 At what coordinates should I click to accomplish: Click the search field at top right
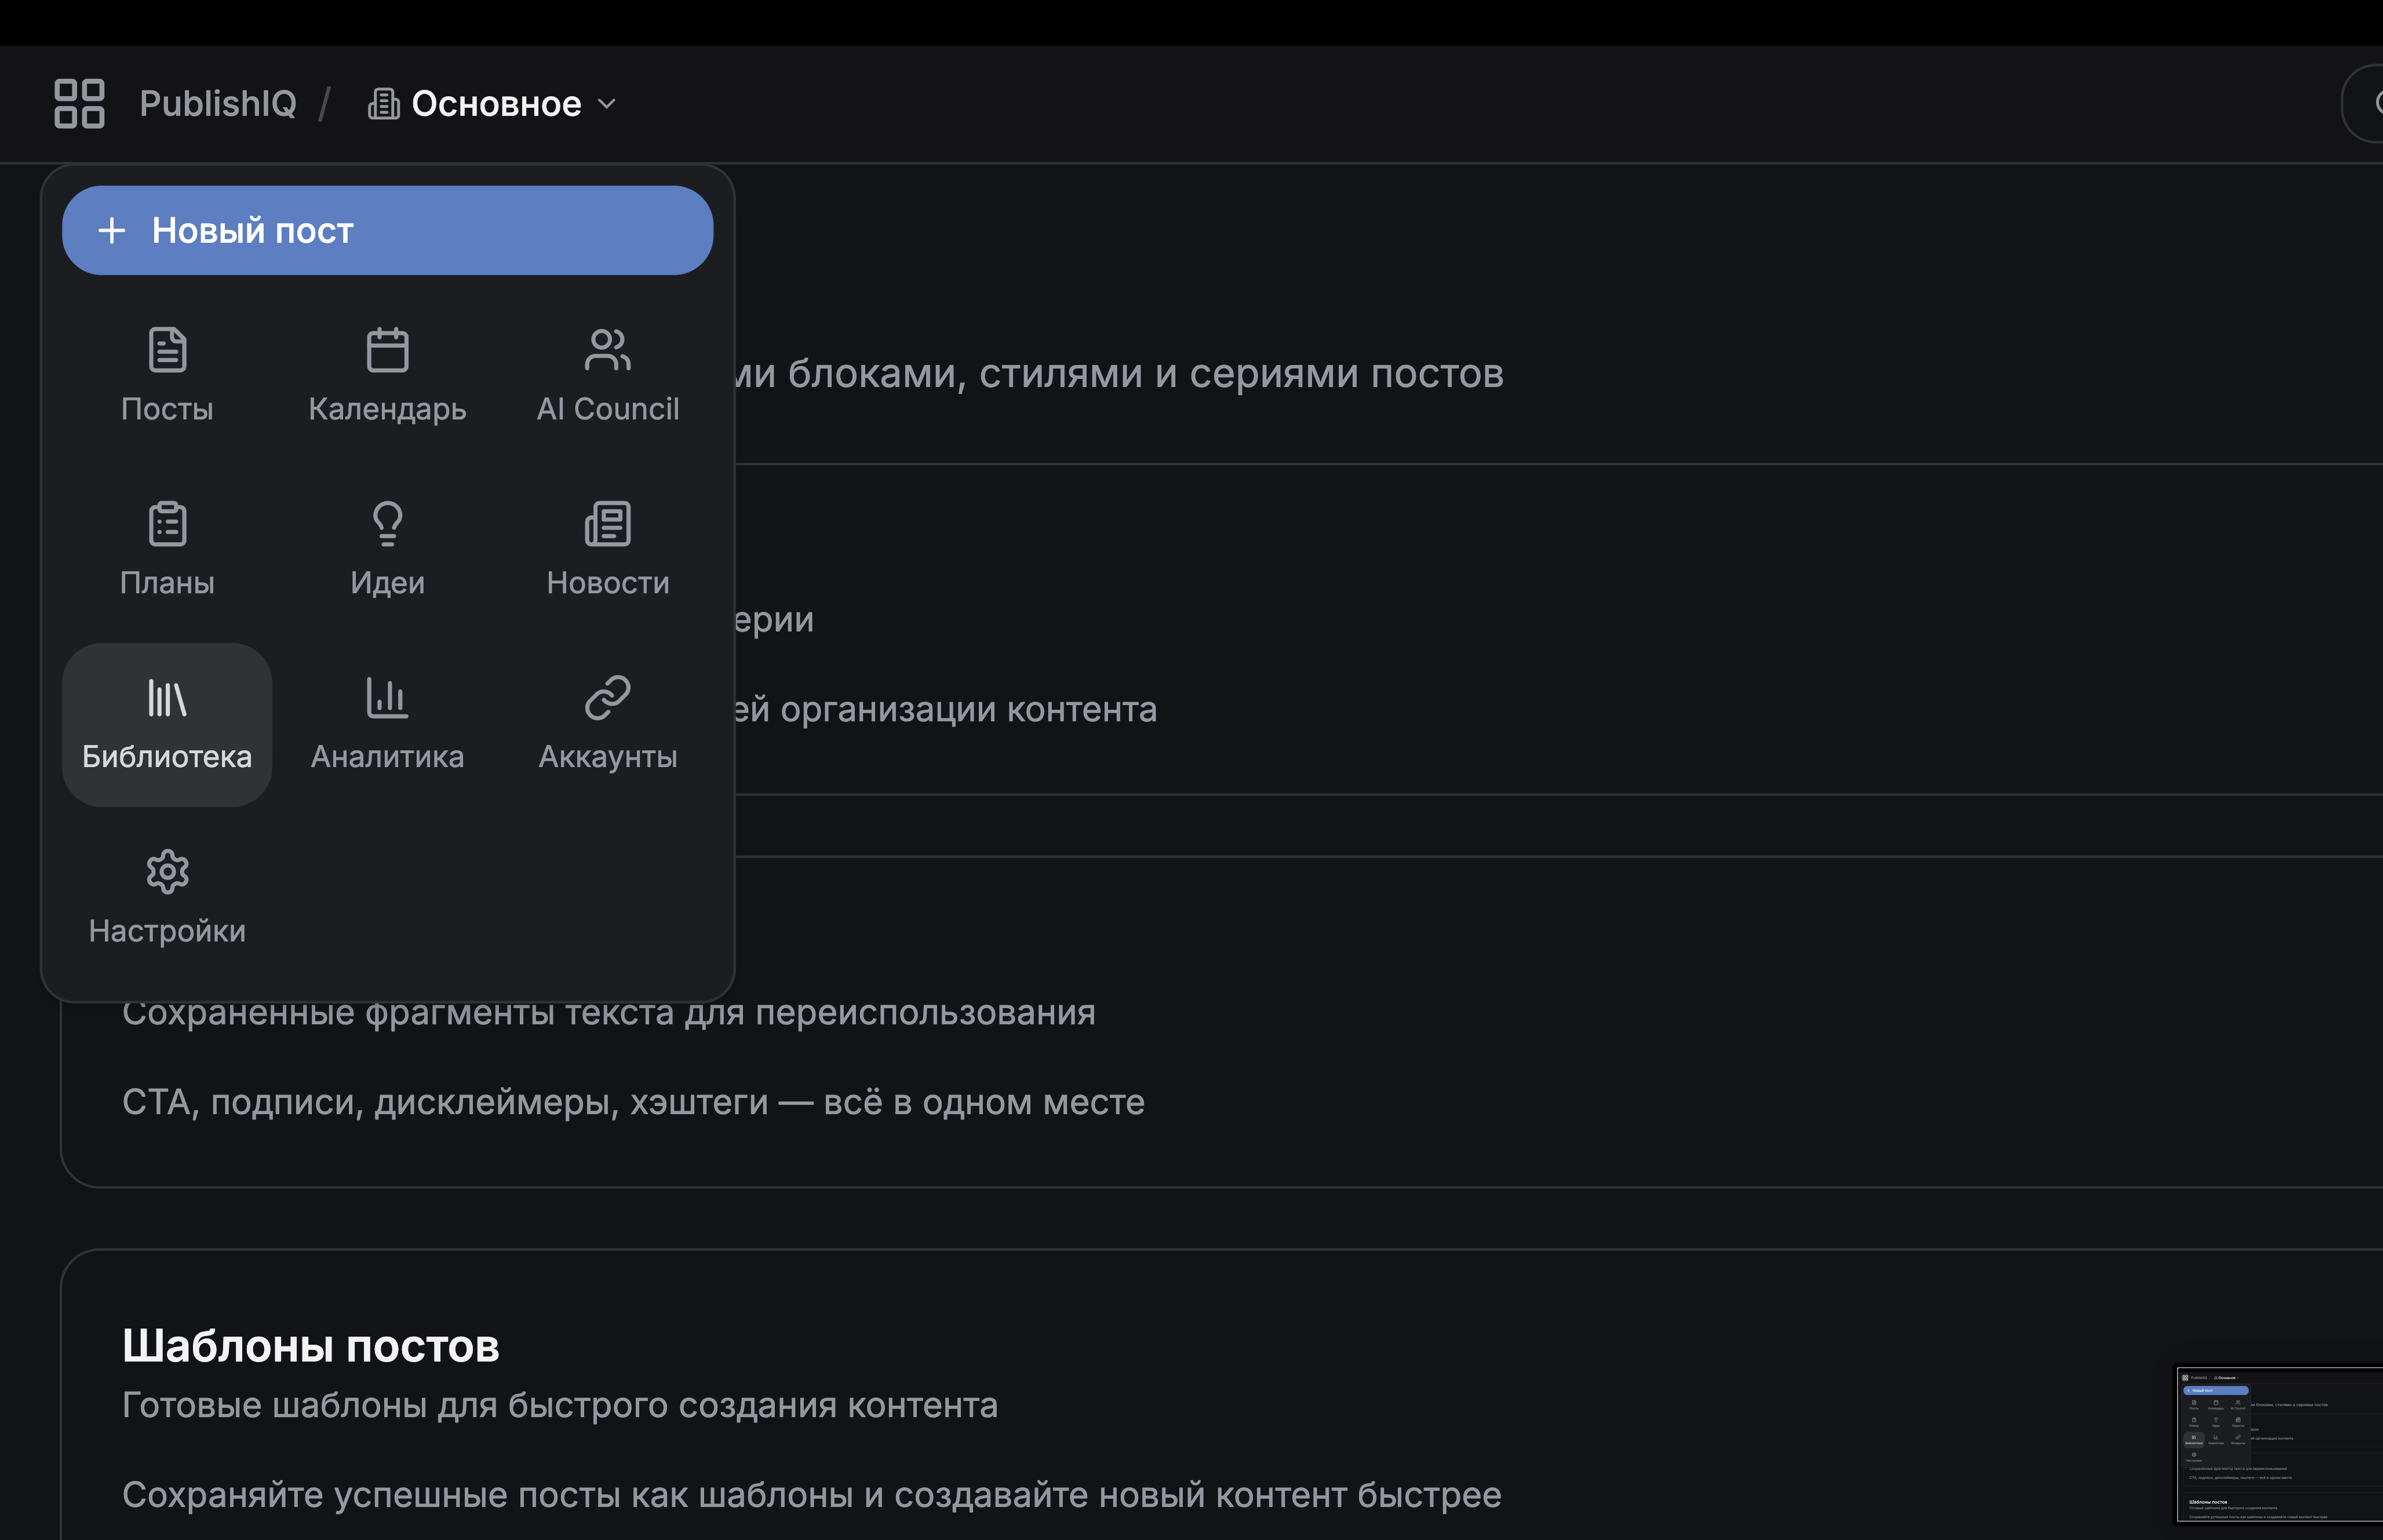tap(2366, 104)
